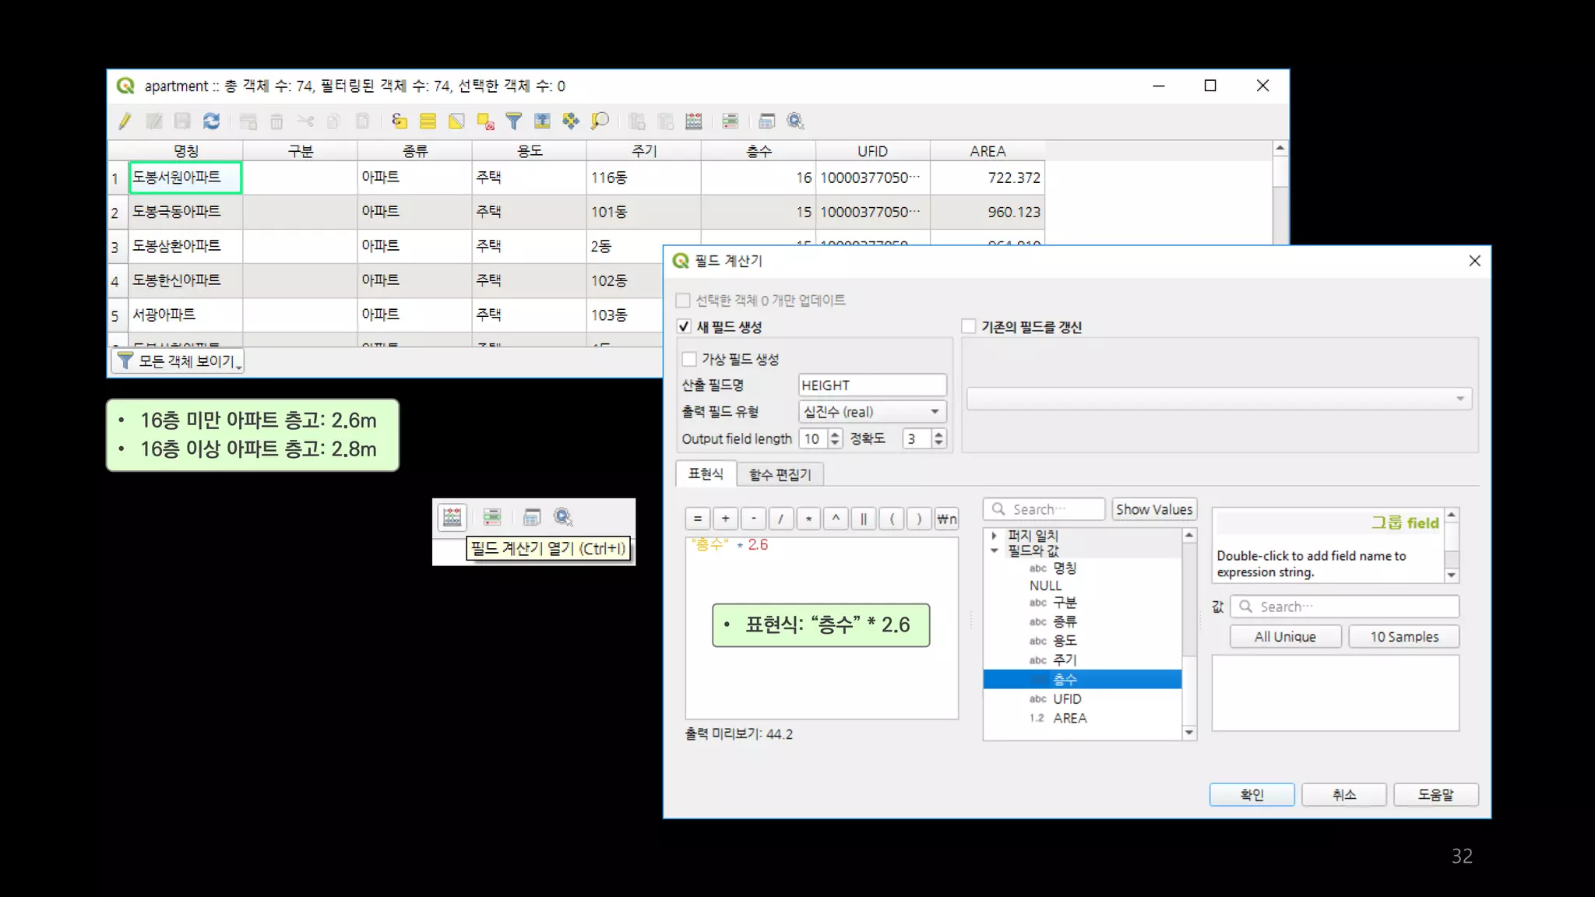Uncheck the 새 필드 생성 checkbox

684,326
